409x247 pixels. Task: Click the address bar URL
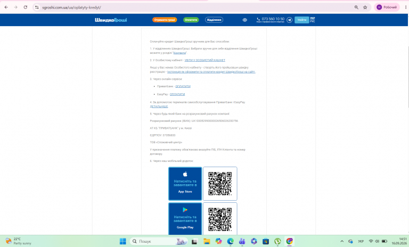[x=71, y=7]
